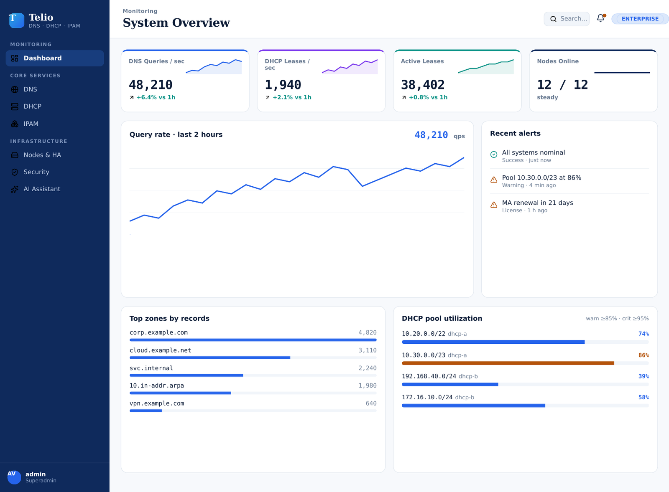Viewport: 669px width, 492px height.
Task: Click the AV admin avatar
Action: tap(14, 477)
